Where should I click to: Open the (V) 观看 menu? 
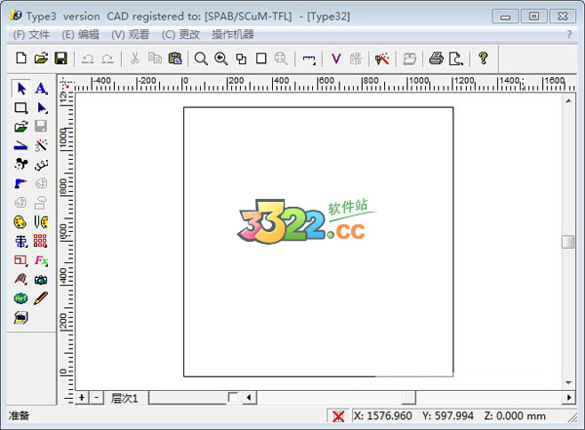pos(131,35)
